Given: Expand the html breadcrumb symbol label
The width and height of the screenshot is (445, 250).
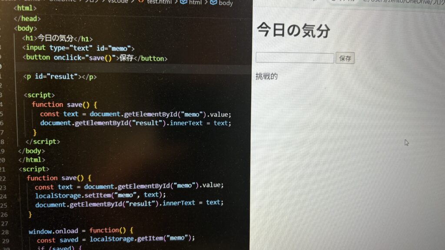Looking at the screenshot, I should pyautogui.click(x=195, y=3).
